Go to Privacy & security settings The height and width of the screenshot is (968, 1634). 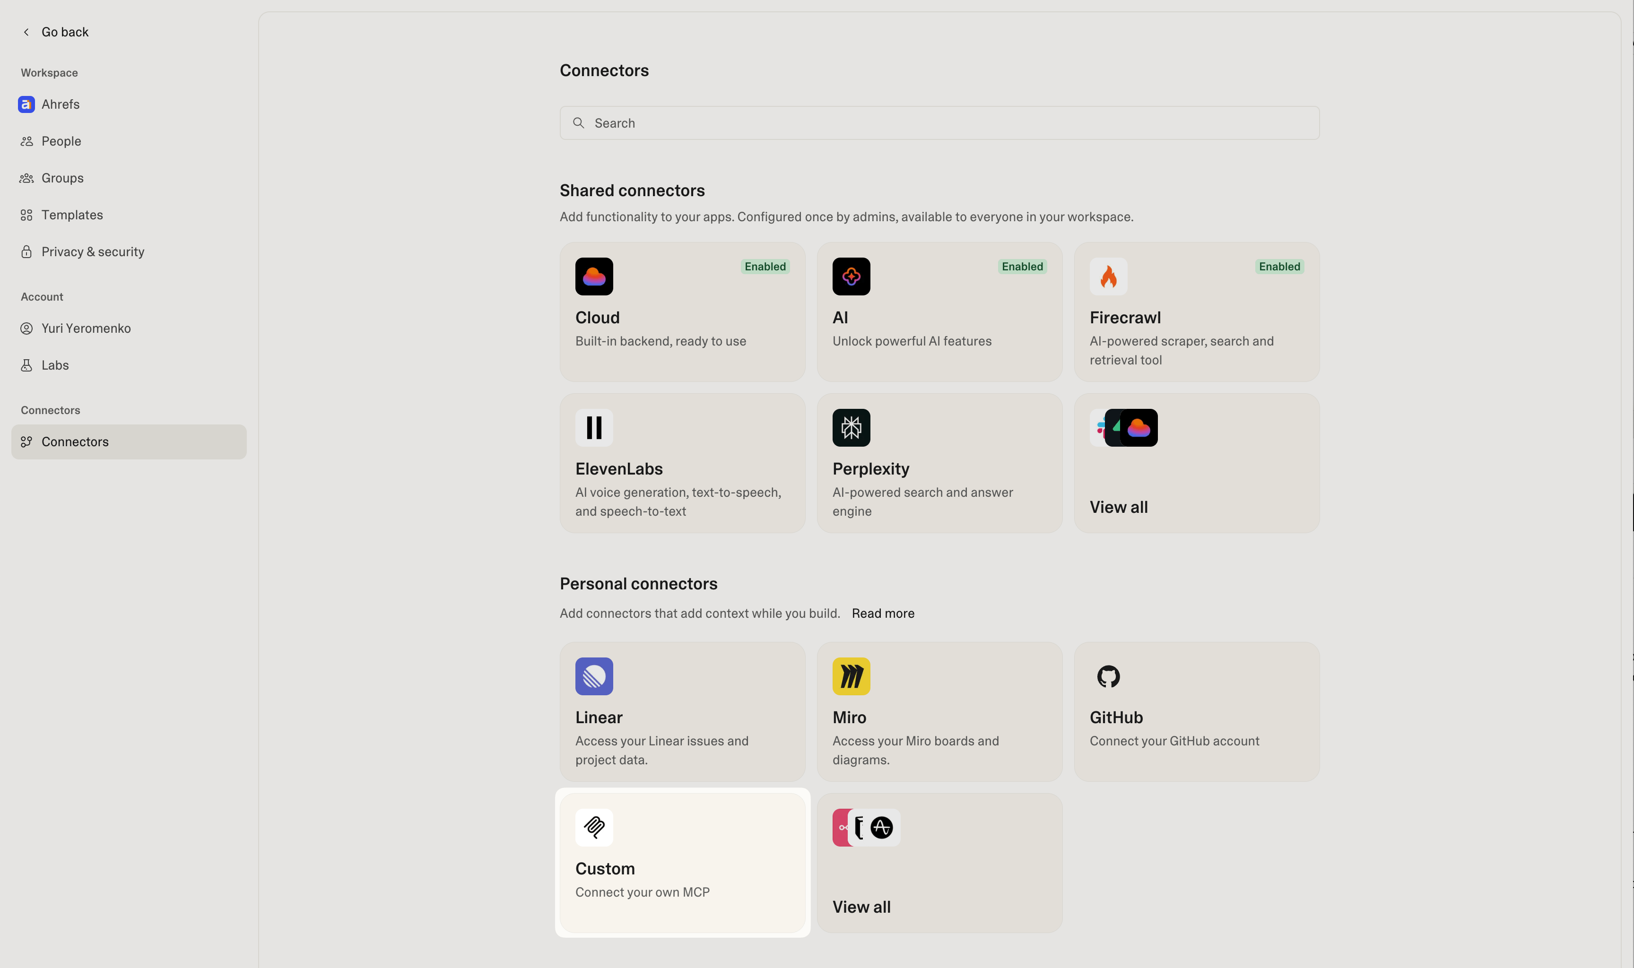pyautogui.click(x=93, y=252)
